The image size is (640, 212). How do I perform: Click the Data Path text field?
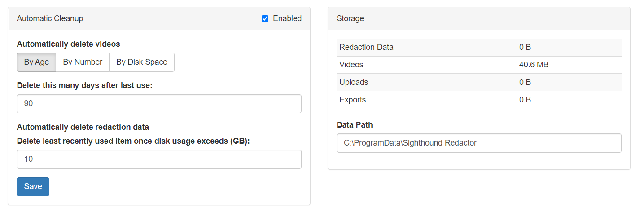(x=479, y=143)
